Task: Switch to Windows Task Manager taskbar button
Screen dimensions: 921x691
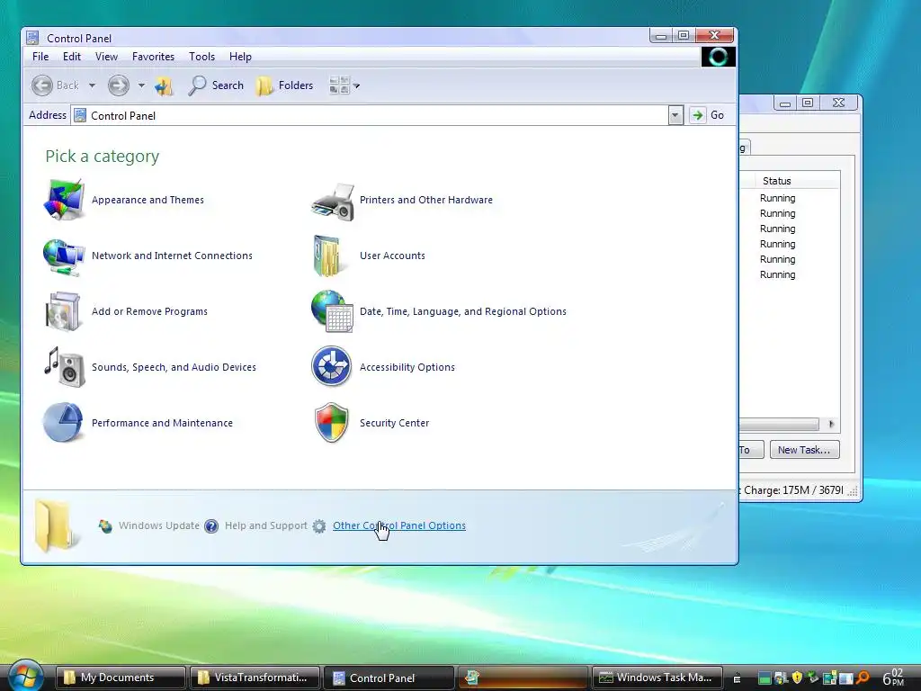Action: [657, 678]
